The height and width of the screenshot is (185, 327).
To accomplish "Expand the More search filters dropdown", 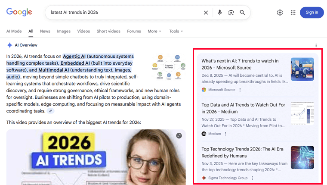I will 154,31.
